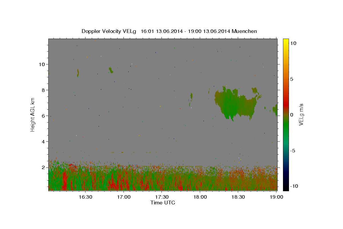This screenshot has width=343, height=229.
Task: Click the '18:30' time axis label
Action: pos(238,197)
